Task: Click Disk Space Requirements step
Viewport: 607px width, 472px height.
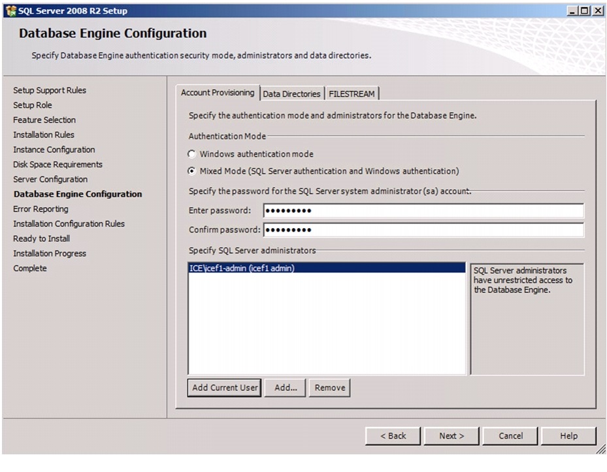Action: click(57, 165)
